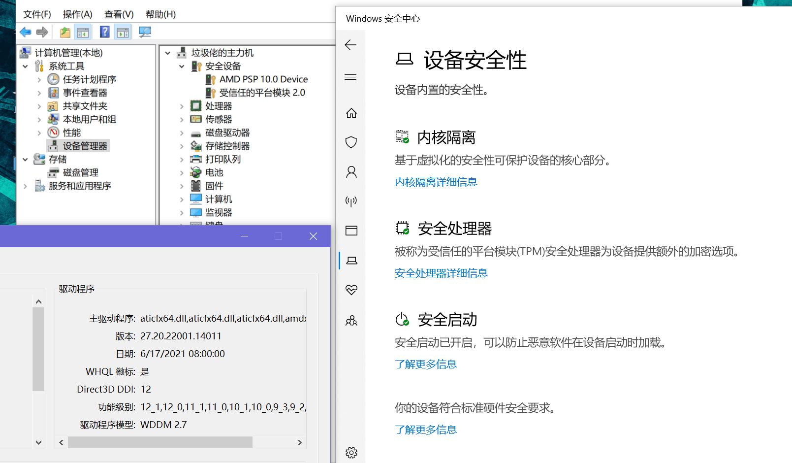This screenshot has width=792, height=463.
Task: Expand the 服务和应用程序 node
Action: pos(25,186)
